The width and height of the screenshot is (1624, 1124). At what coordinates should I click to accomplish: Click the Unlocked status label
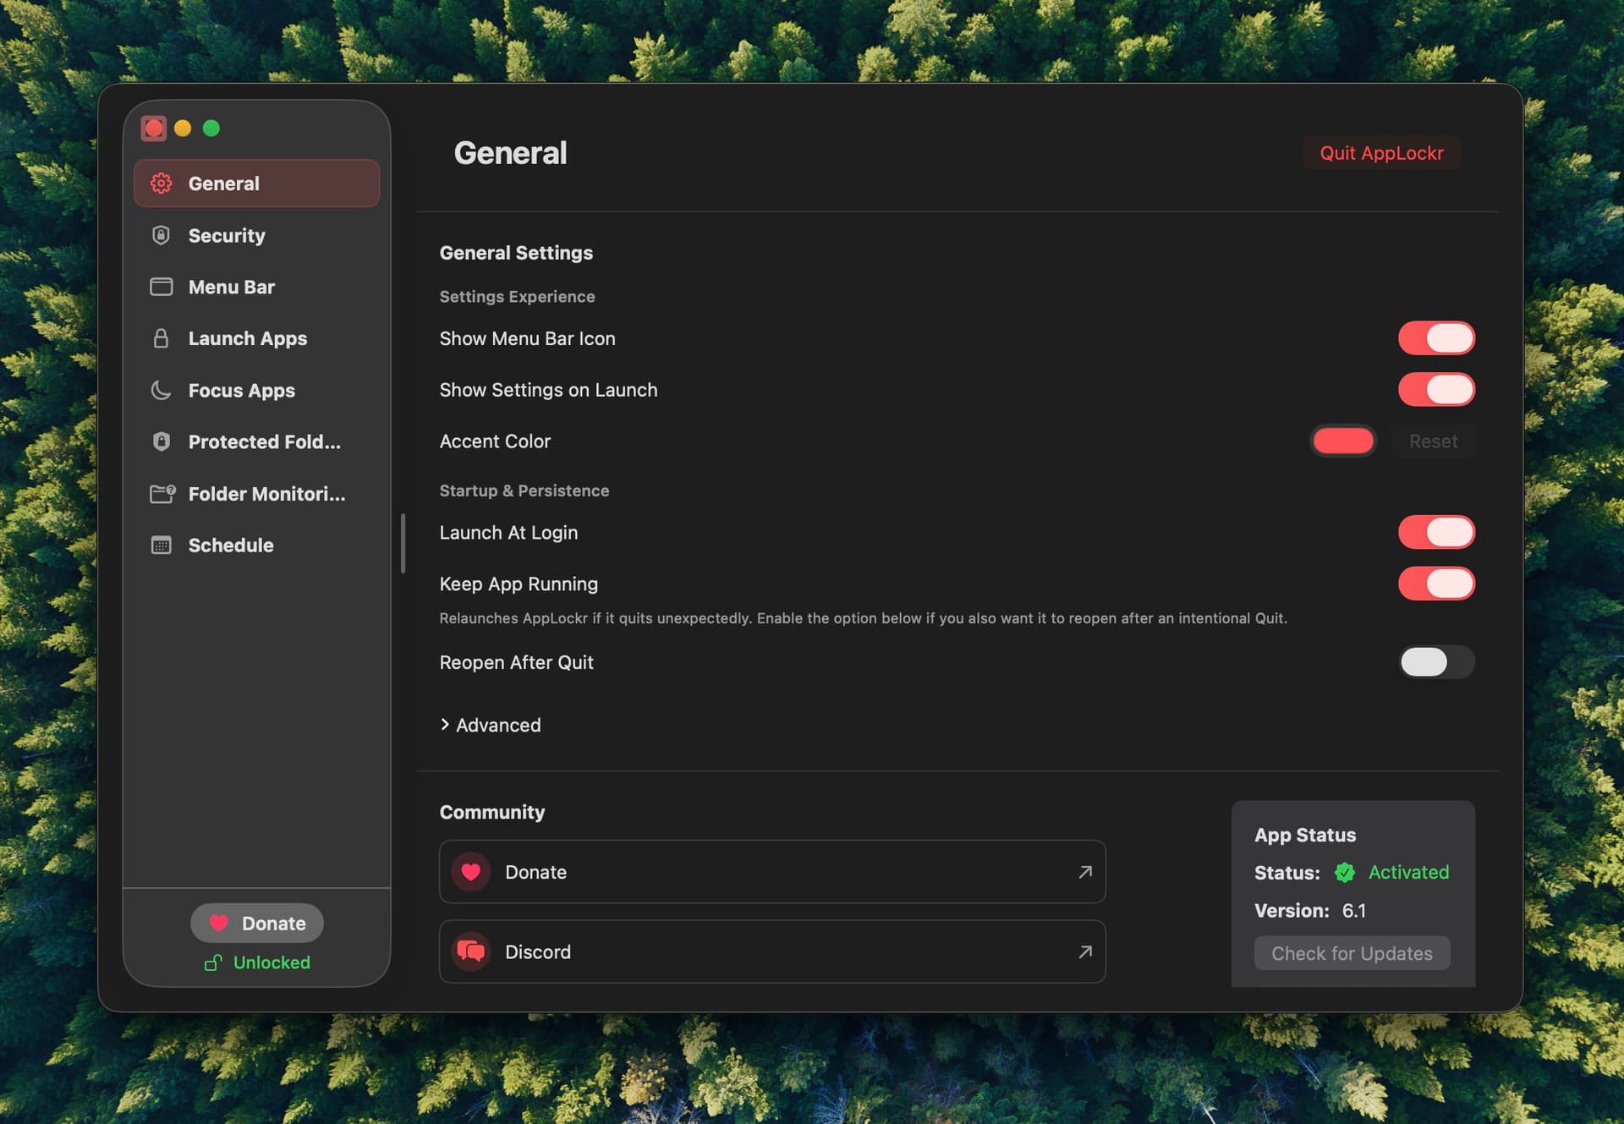(x=272, y=962)
